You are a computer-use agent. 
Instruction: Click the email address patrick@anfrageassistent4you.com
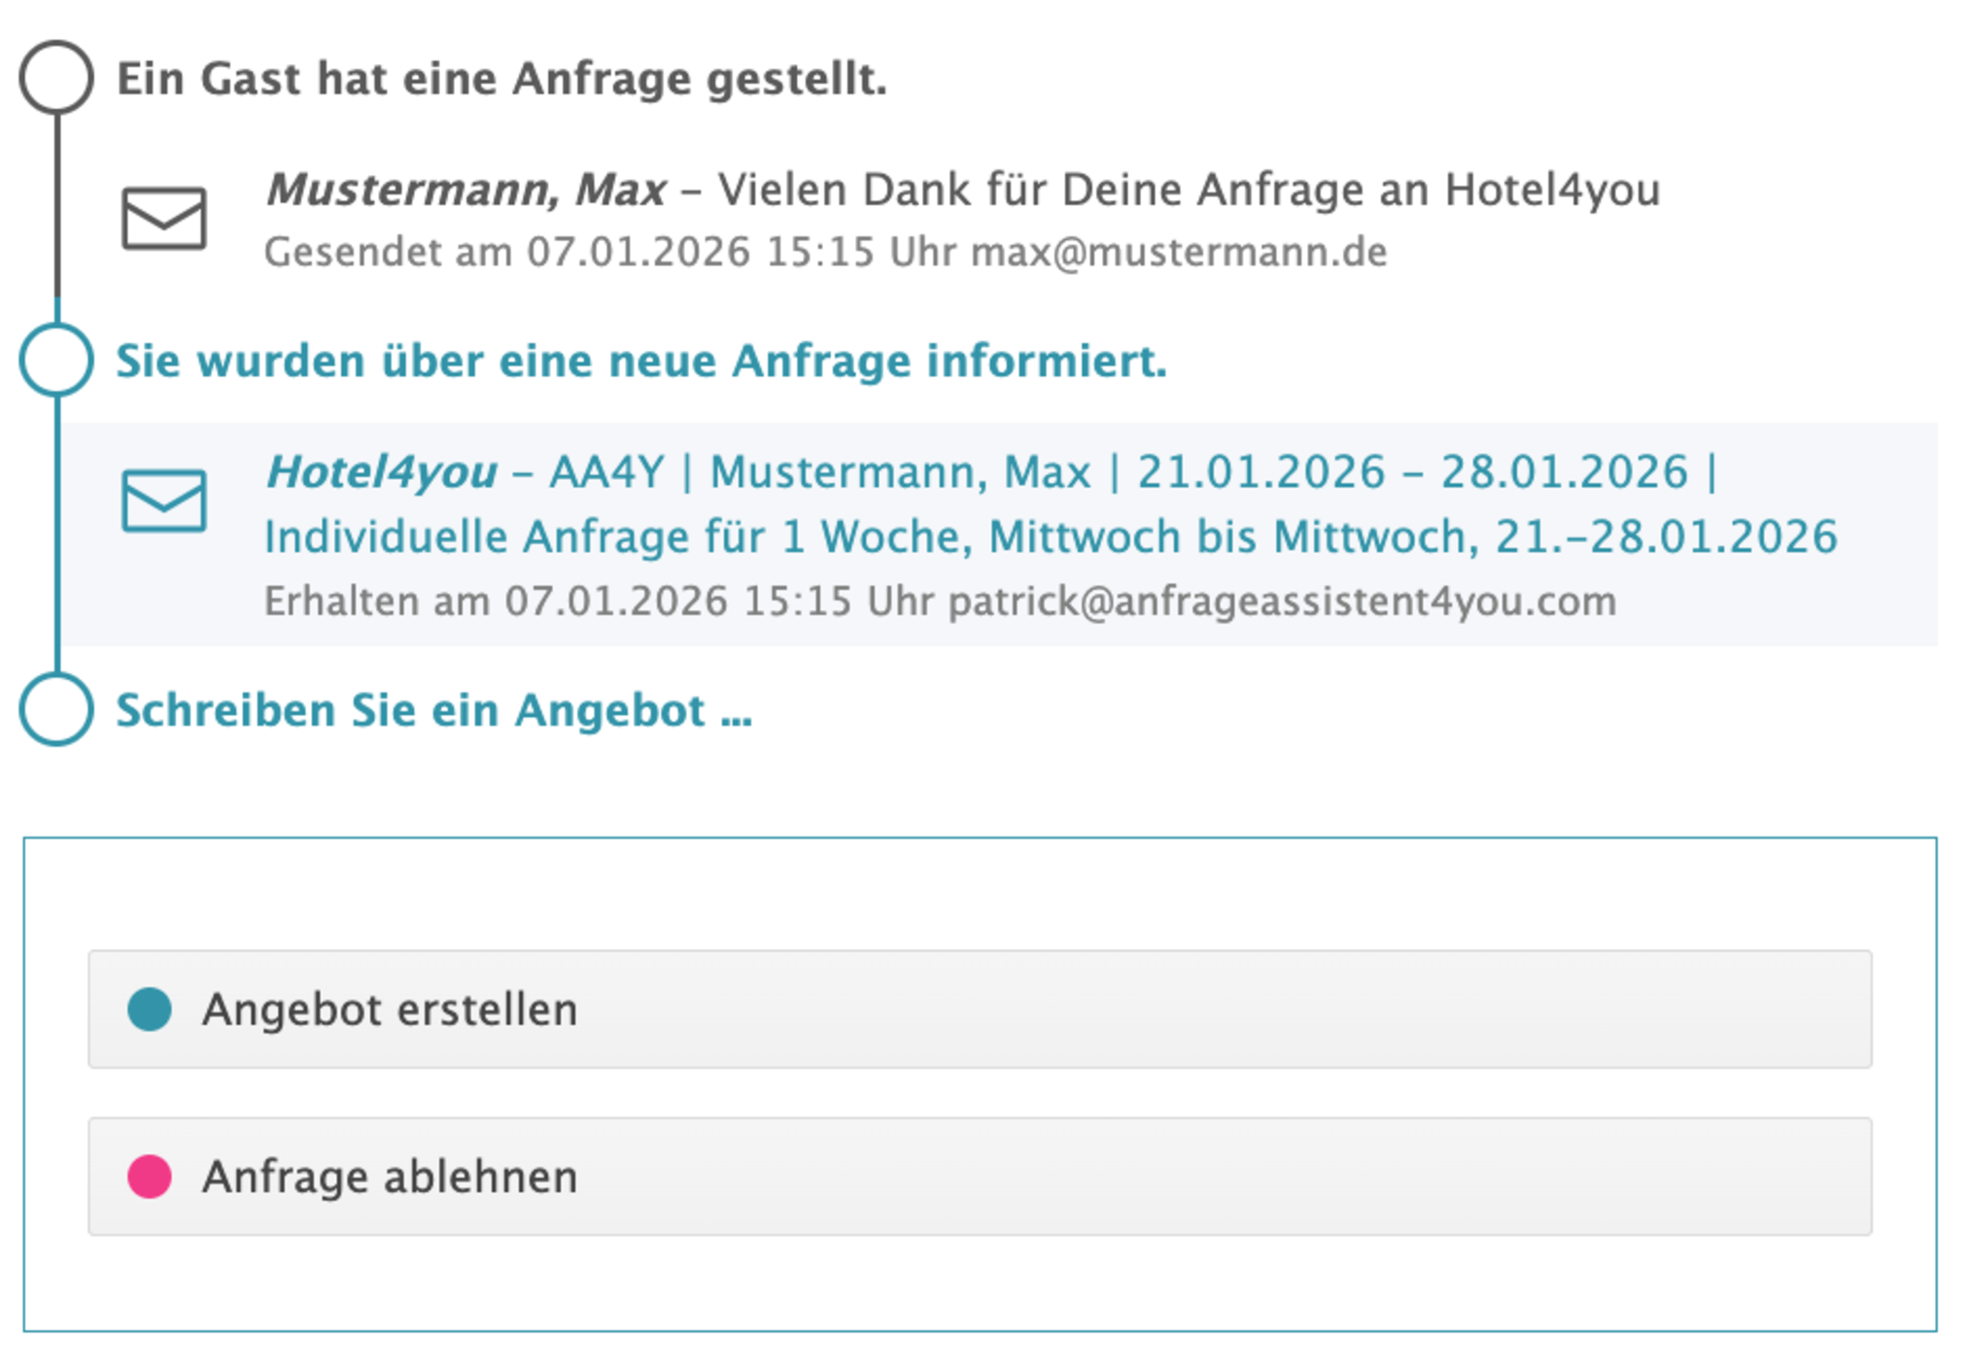tap(1282, 601)
